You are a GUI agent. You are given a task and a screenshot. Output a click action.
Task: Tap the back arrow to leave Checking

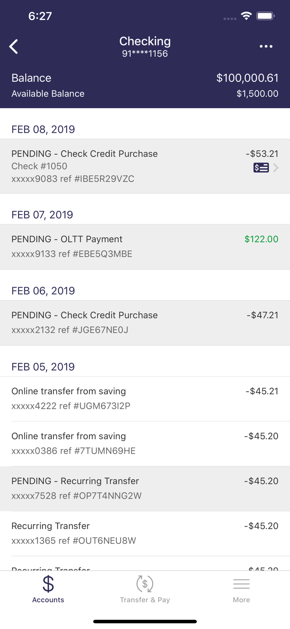pos(14,46)
